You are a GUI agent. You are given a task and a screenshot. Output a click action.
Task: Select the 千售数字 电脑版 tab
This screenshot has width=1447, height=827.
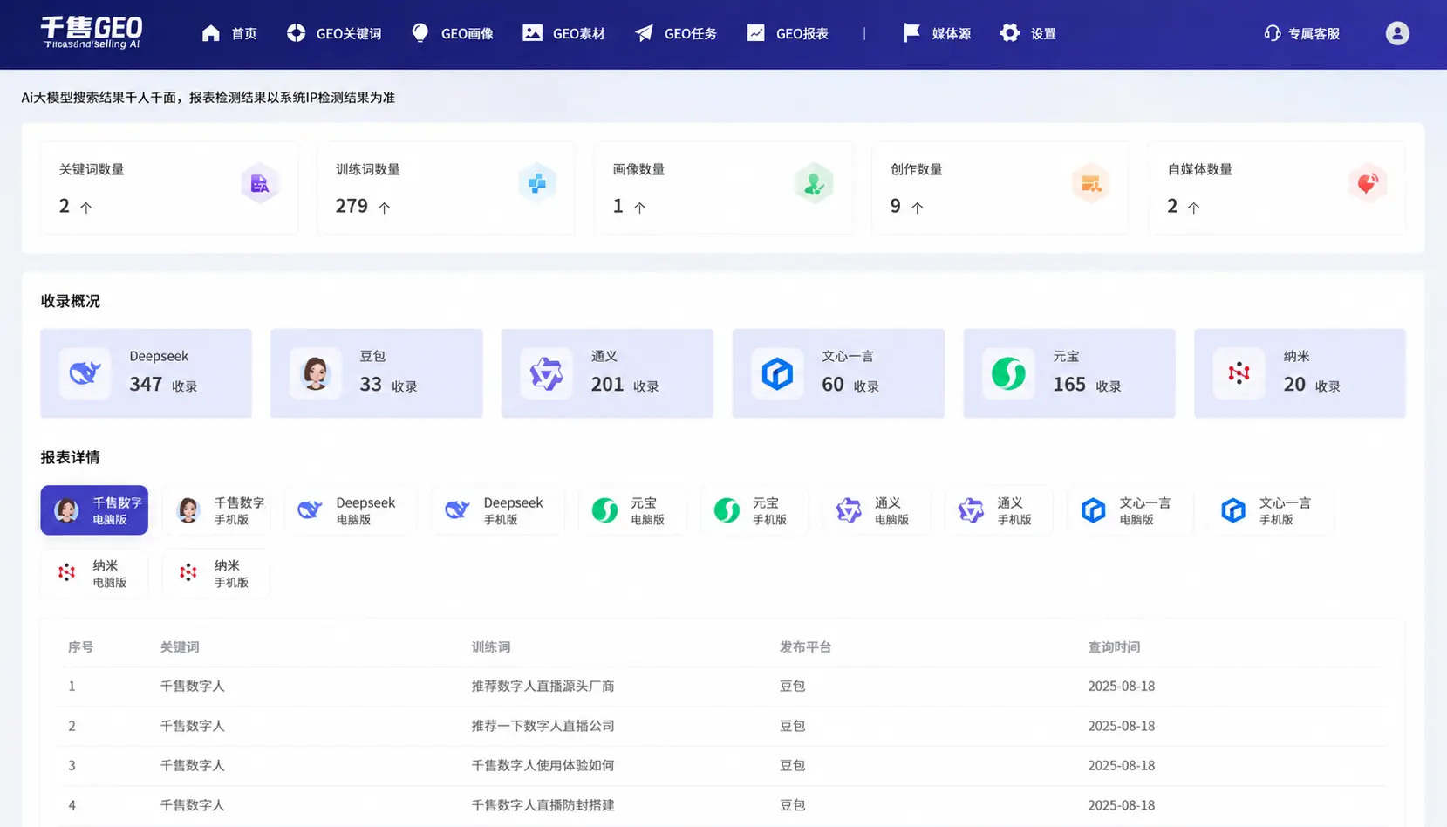94,510
